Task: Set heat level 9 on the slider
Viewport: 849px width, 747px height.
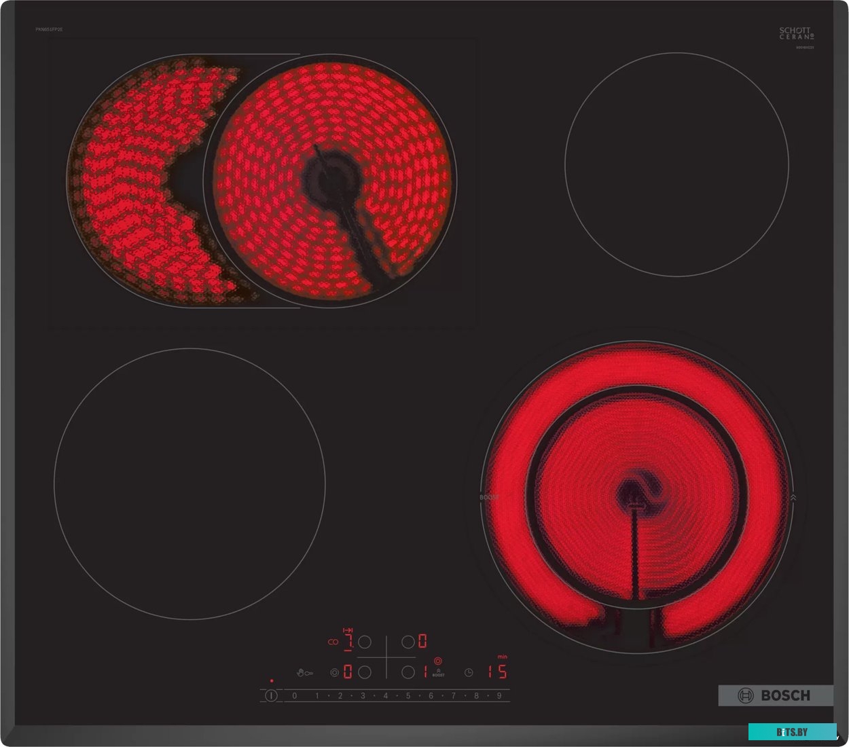Action: (x=499, y=695)
